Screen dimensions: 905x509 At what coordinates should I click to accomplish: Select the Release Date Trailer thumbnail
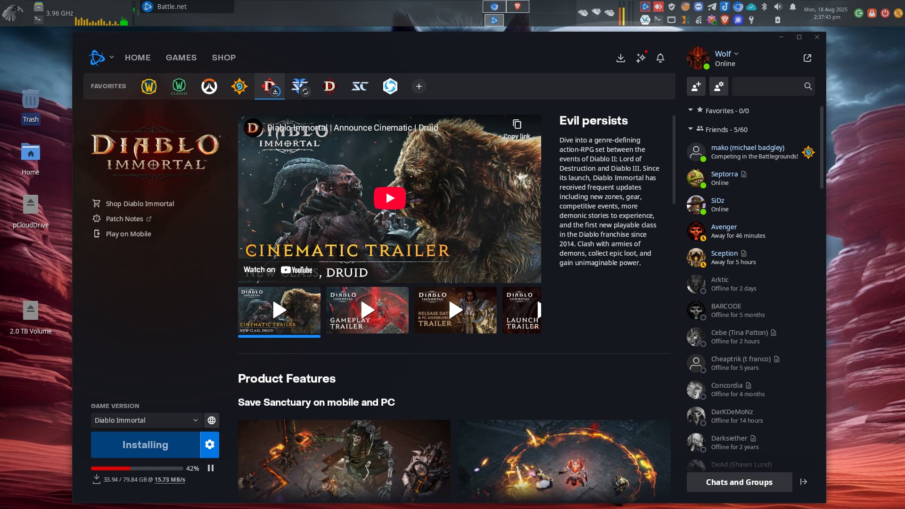click(x=455, y=310)
